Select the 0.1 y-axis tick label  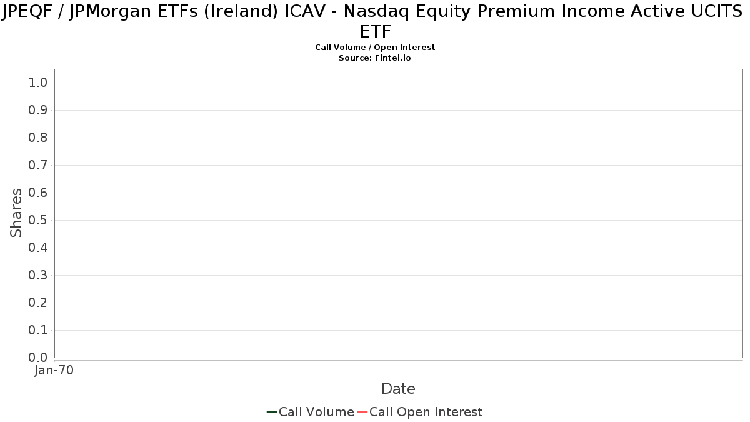tap(38, 331)
